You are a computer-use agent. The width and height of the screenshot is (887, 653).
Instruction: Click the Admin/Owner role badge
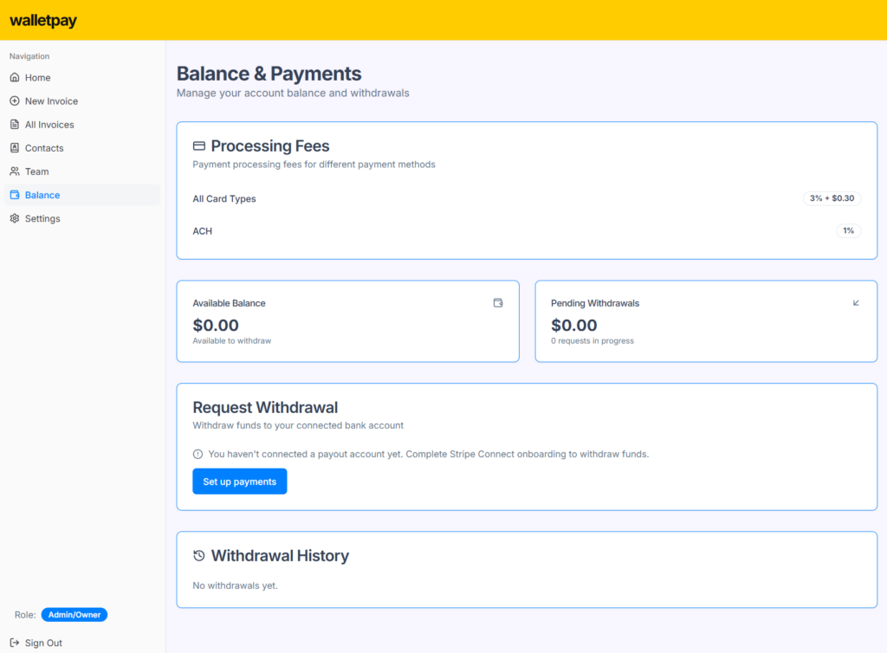coord(74,615)
